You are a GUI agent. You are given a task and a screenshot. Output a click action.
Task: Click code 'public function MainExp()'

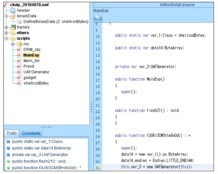140,79
